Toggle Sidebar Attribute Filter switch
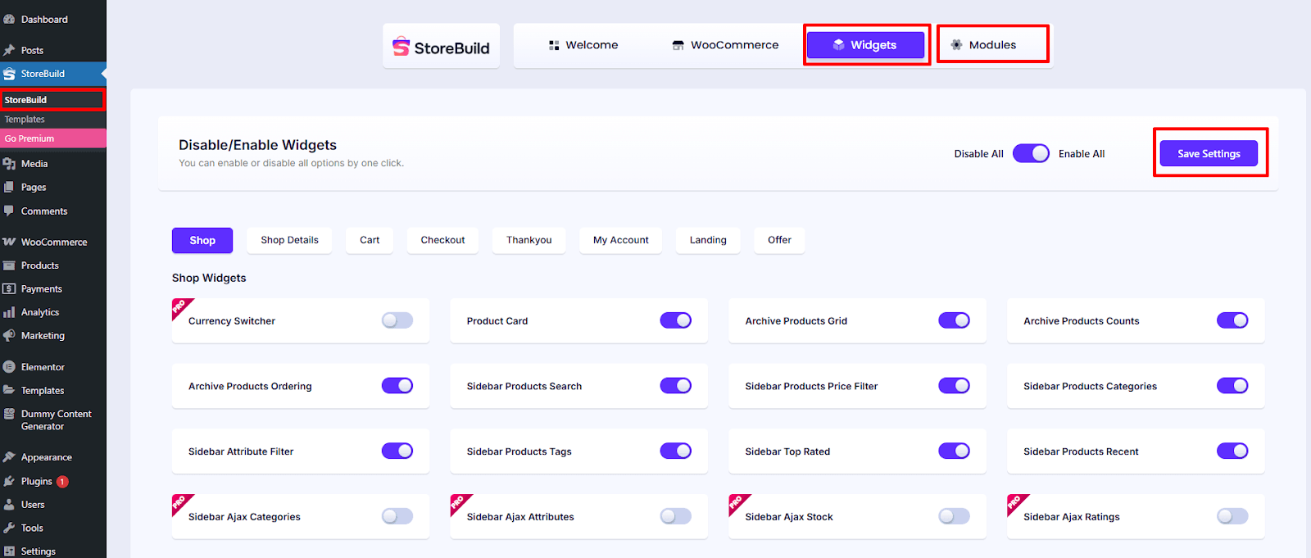This screenshot has width=1311, height=558. click(397, 451)
